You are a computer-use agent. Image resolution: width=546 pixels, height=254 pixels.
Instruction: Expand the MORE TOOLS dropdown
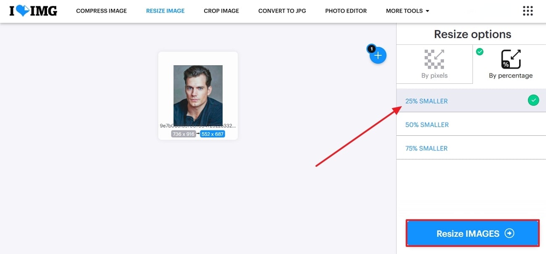[407, 11]
